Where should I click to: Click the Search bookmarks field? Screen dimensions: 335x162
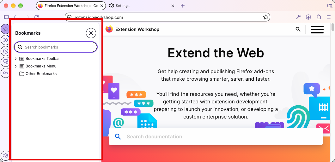click(x=56, y=47)
